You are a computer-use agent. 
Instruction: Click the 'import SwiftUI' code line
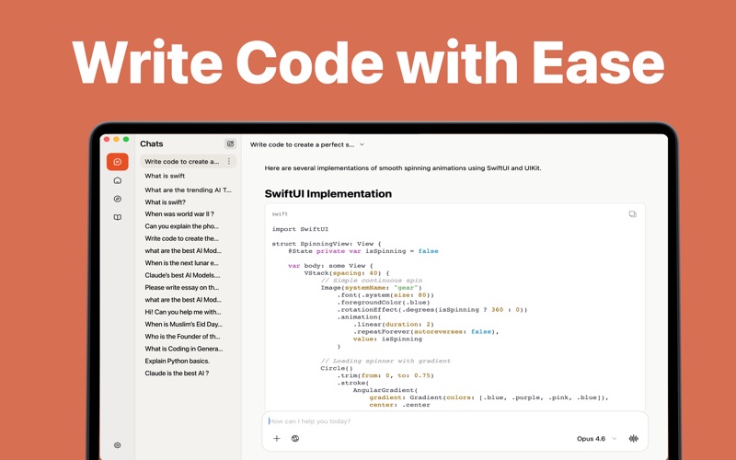[301, 229]
